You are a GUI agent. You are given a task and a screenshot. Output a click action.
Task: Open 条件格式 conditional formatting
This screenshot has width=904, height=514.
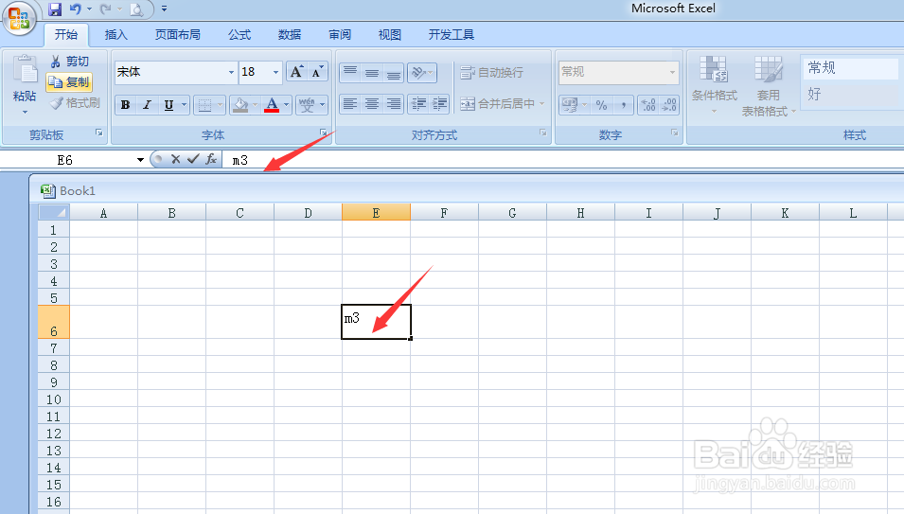tap(714, 85)
